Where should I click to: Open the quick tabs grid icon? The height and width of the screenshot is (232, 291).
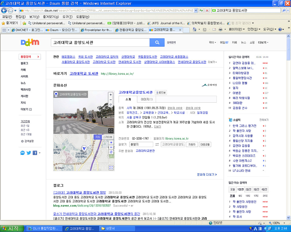coord(4,30)
